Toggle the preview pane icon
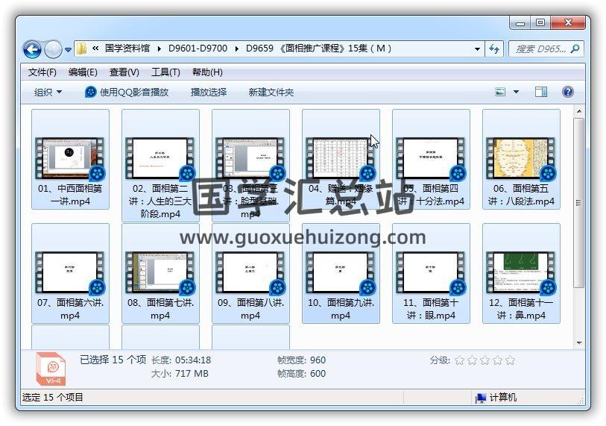 point(541,92)
